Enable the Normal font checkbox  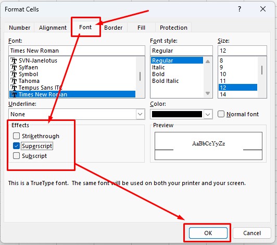pyautogui.click(x=221, y=114)
